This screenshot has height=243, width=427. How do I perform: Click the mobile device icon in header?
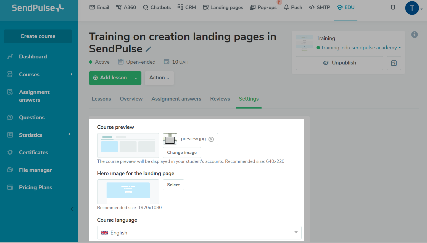pos(393,7)
